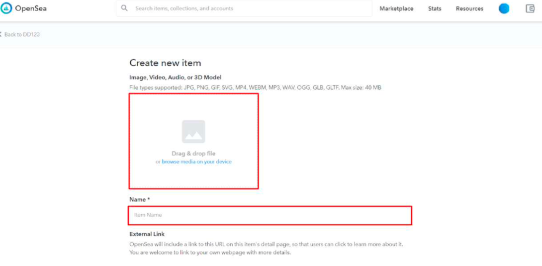This screenshot has width=542, height=266.
Task: Click the Drag & drop file upload area
Action: tap(193, 141)
